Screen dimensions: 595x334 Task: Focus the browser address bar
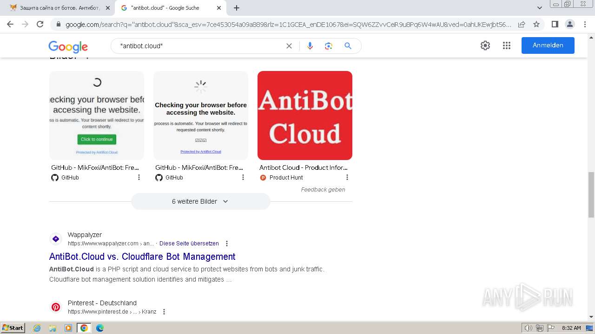288,24
